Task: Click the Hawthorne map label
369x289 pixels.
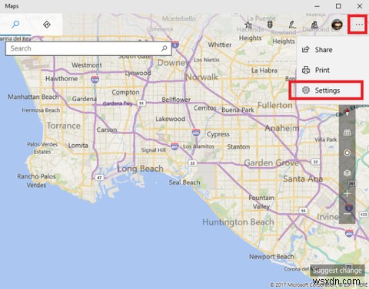Action: coord(61,78)
